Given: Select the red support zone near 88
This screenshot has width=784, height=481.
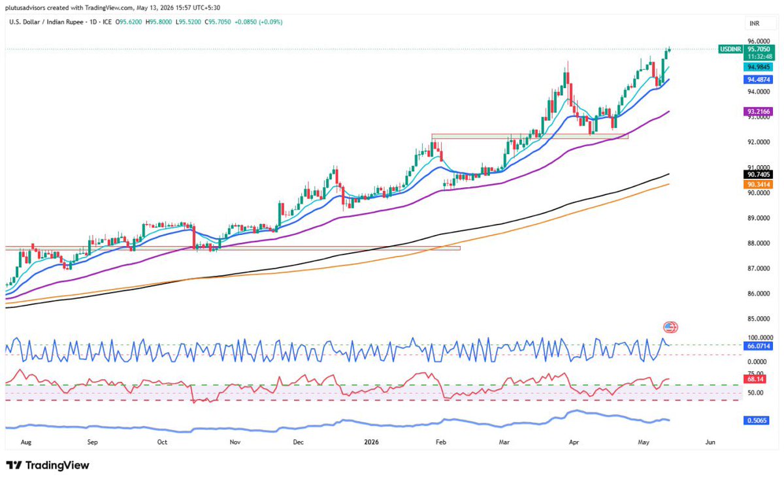Looking at the screenshot, I should (x=233, y=248).
